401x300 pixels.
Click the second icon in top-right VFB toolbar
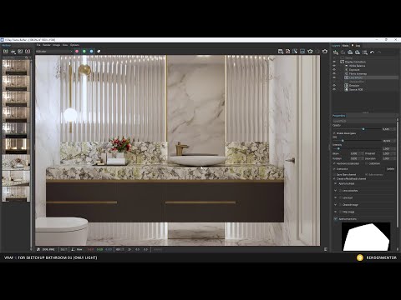[x=287, y=52]
